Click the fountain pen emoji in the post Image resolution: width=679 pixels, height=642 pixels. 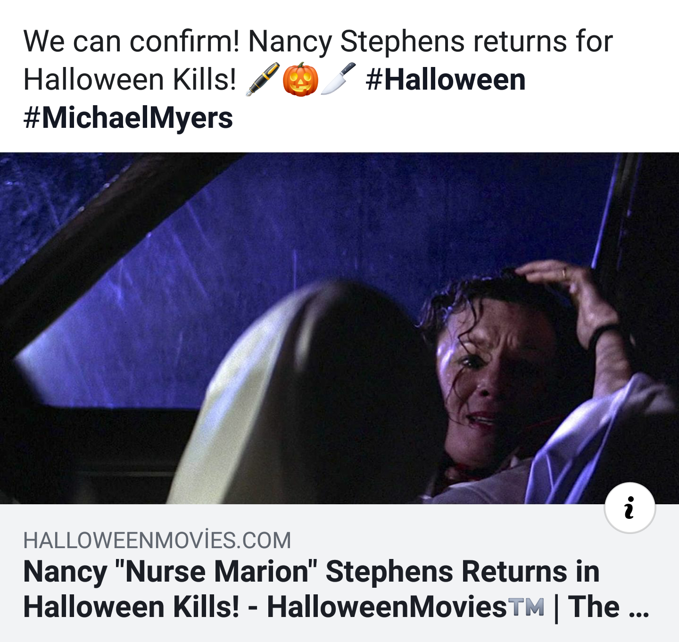[263, 79]
